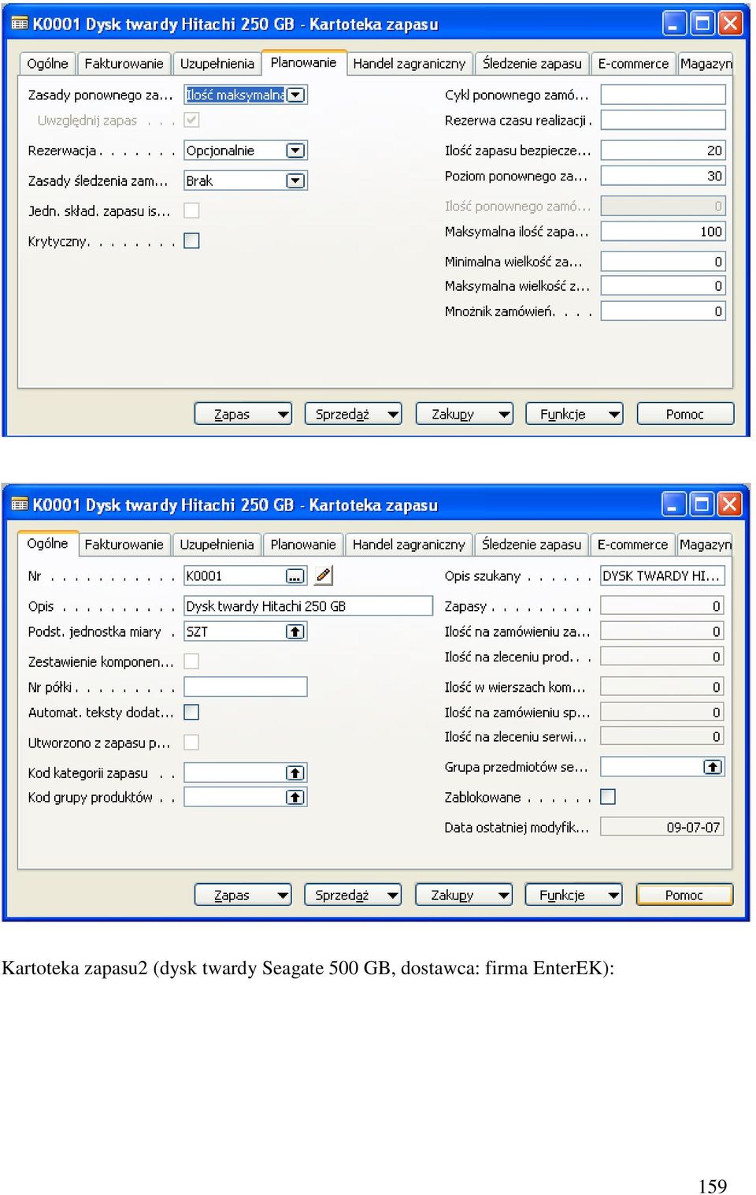Image resolution: width=756 pixels, height=1195 pixels.
Task: Open lookup arrow for Kod kategorii zapasu
Action: pos(295,772)
